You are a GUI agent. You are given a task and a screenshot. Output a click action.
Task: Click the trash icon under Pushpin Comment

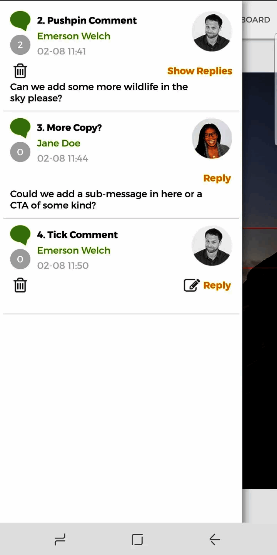pyautogui.click(x=20, y=71)
